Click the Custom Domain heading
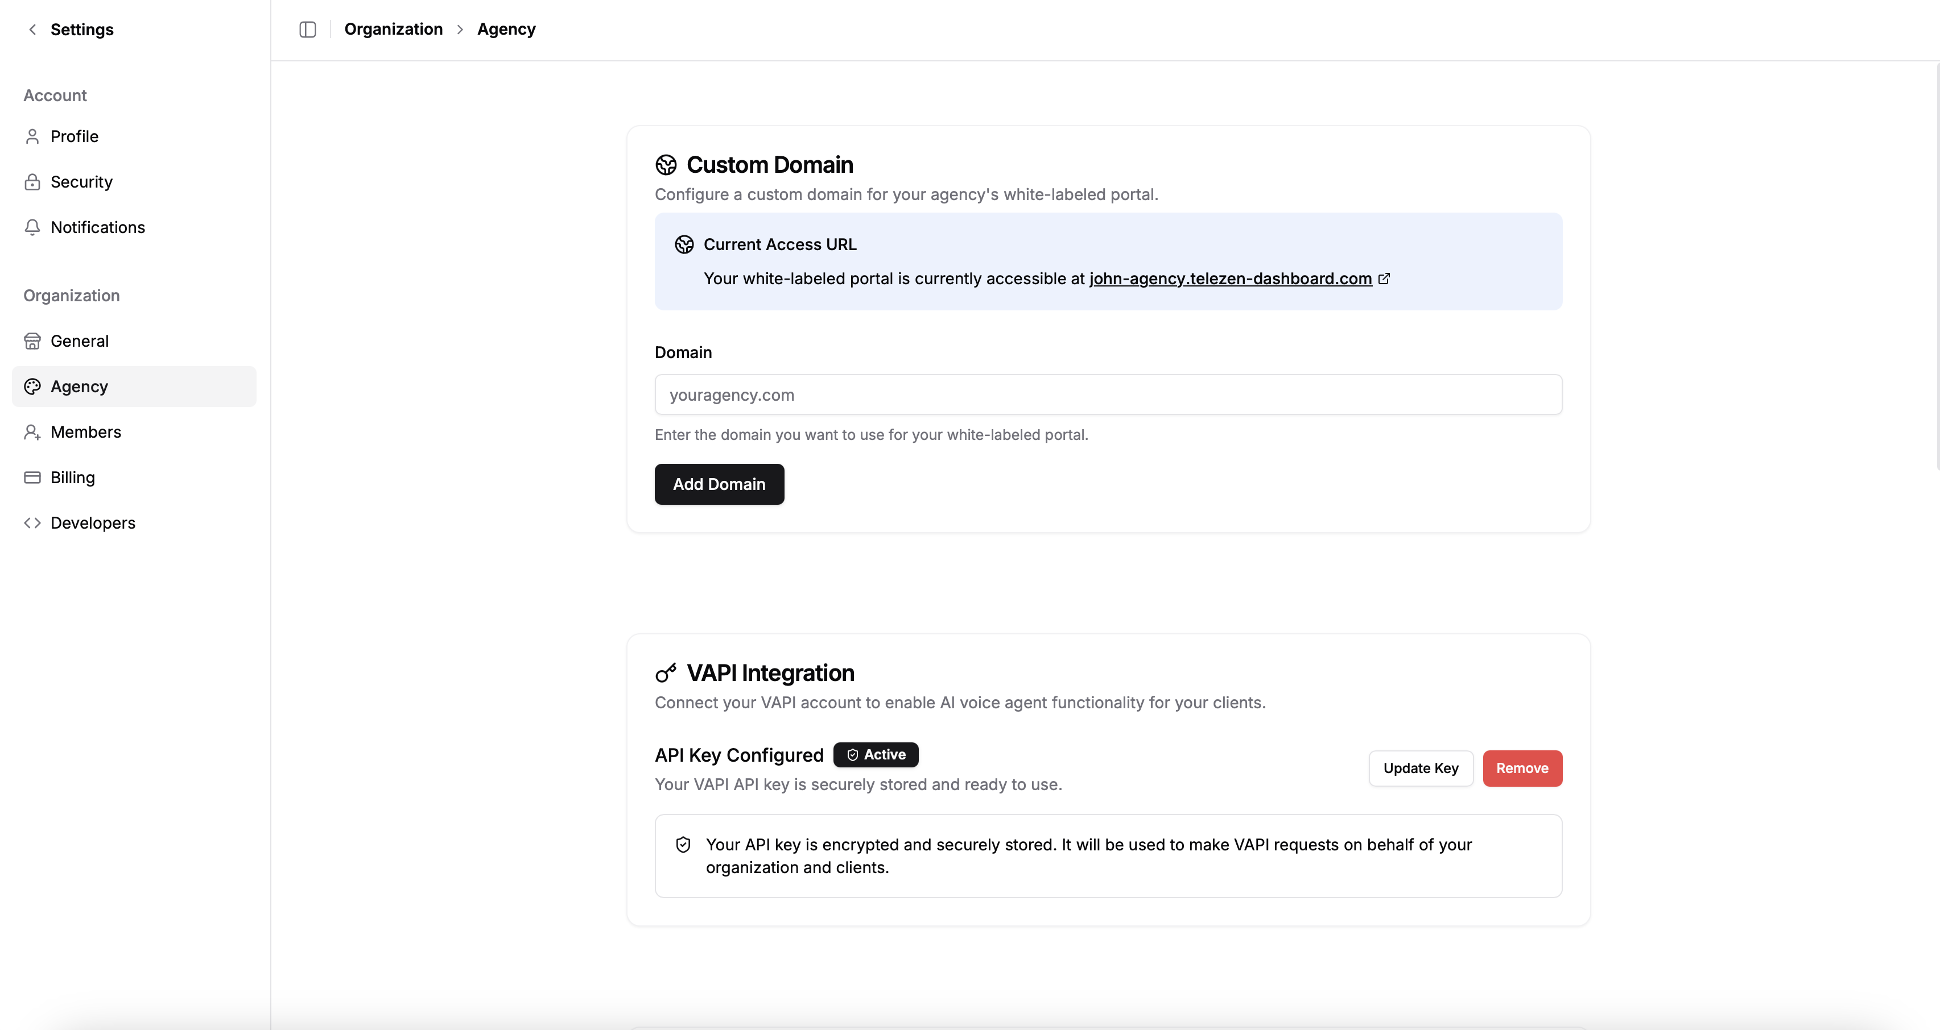The image size is (1940, 1030). pyautogui.click(x=770, y=165)
